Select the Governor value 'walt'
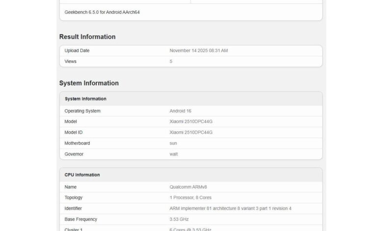Image resolution: width=383 pixels, height=231 pixels. (174, 154)
